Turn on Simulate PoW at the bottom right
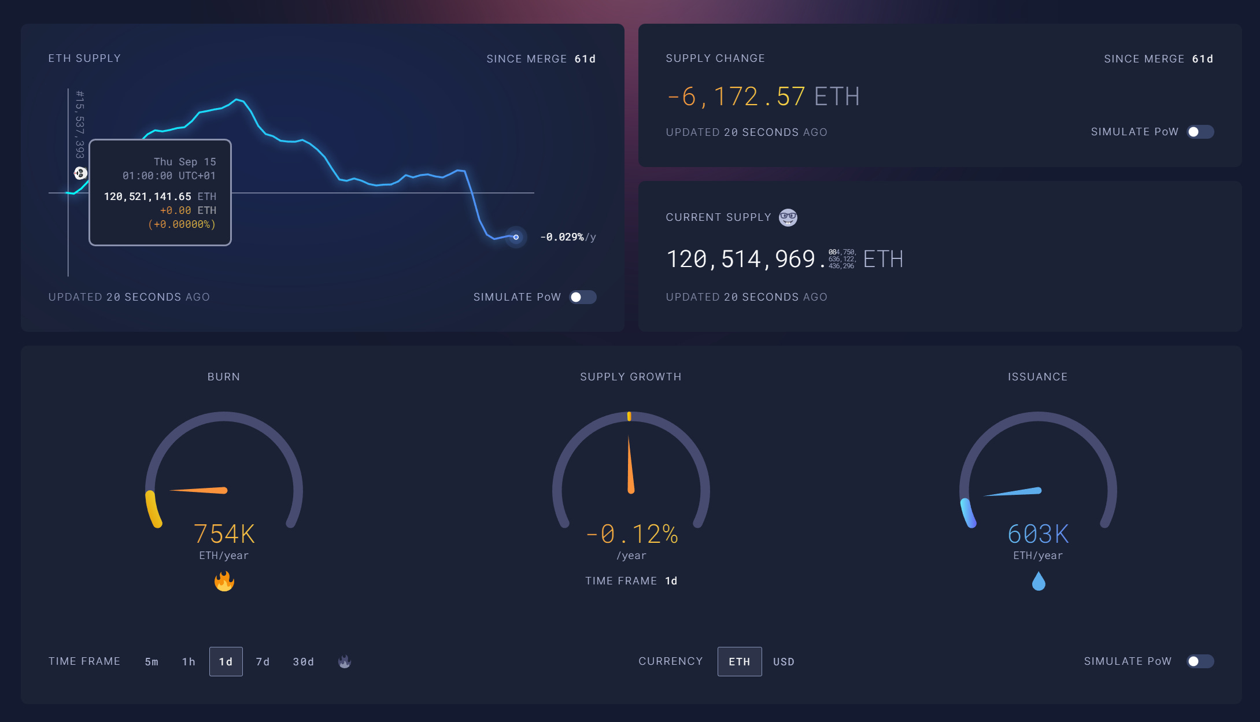 point(1200,661)
